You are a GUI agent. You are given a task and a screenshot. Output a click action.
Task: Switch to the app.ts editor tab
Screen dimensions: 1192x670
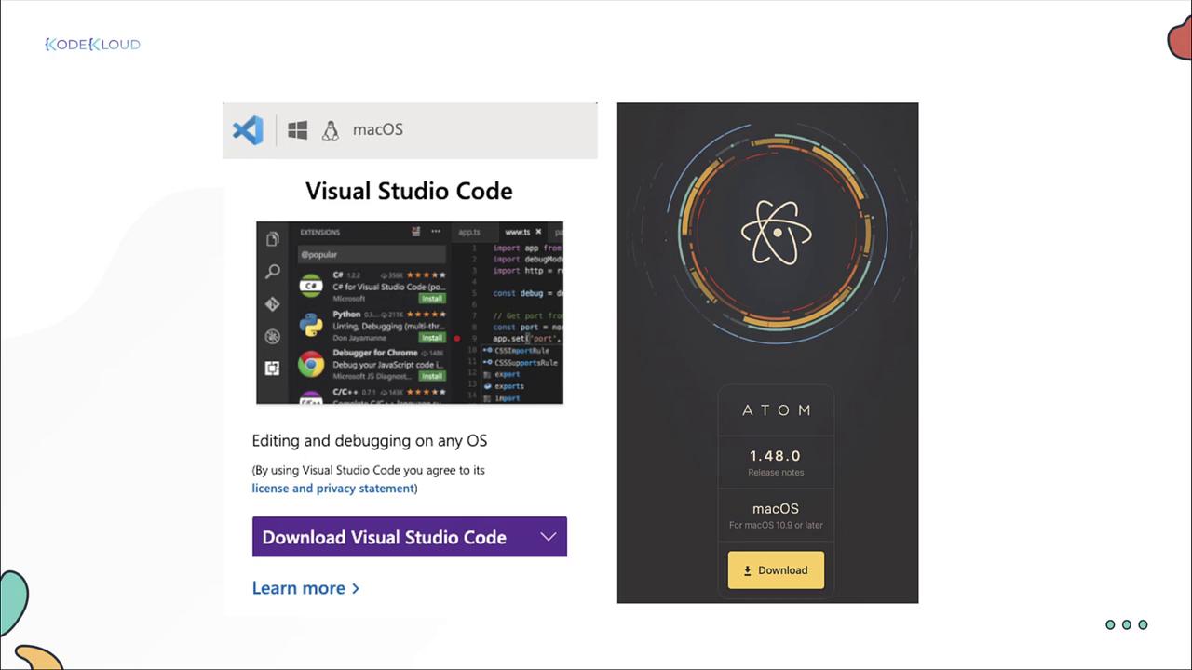tap(469, 232)
